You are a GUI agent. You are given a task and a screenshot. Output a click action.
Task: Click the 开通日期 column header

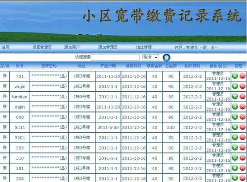(108, 66)
